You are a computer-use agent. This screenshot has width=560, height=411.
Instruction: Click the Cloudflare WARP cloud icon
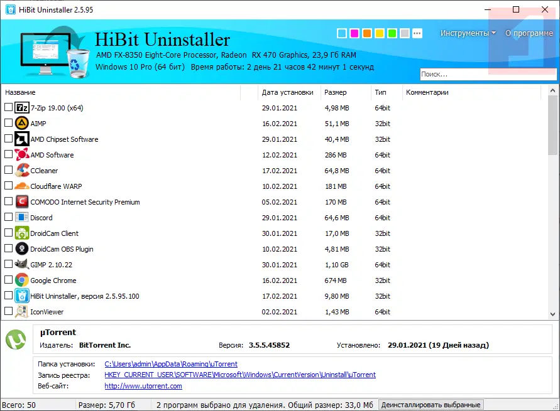22,186
